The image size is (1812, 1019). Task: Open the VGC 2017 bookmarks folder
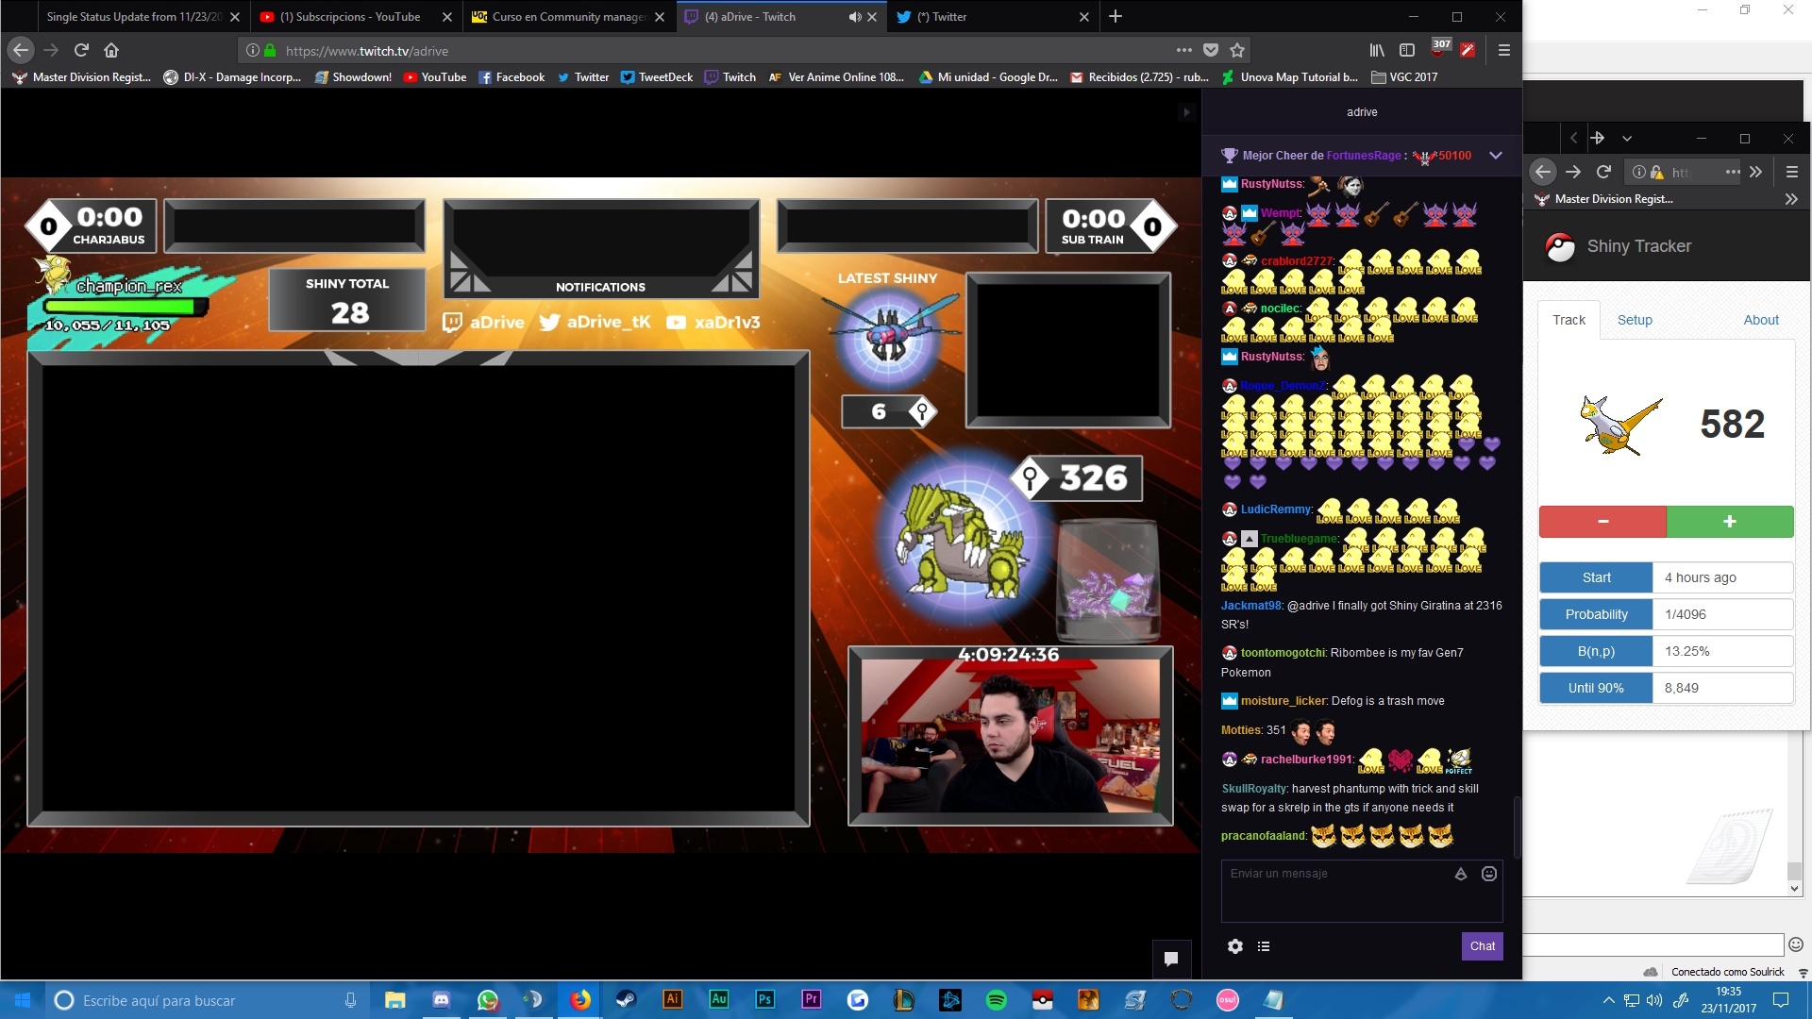(1404, 77)
